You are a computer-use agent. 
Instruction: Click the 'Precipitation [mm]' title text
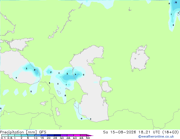pyautogui.click(x=18, y=132)
